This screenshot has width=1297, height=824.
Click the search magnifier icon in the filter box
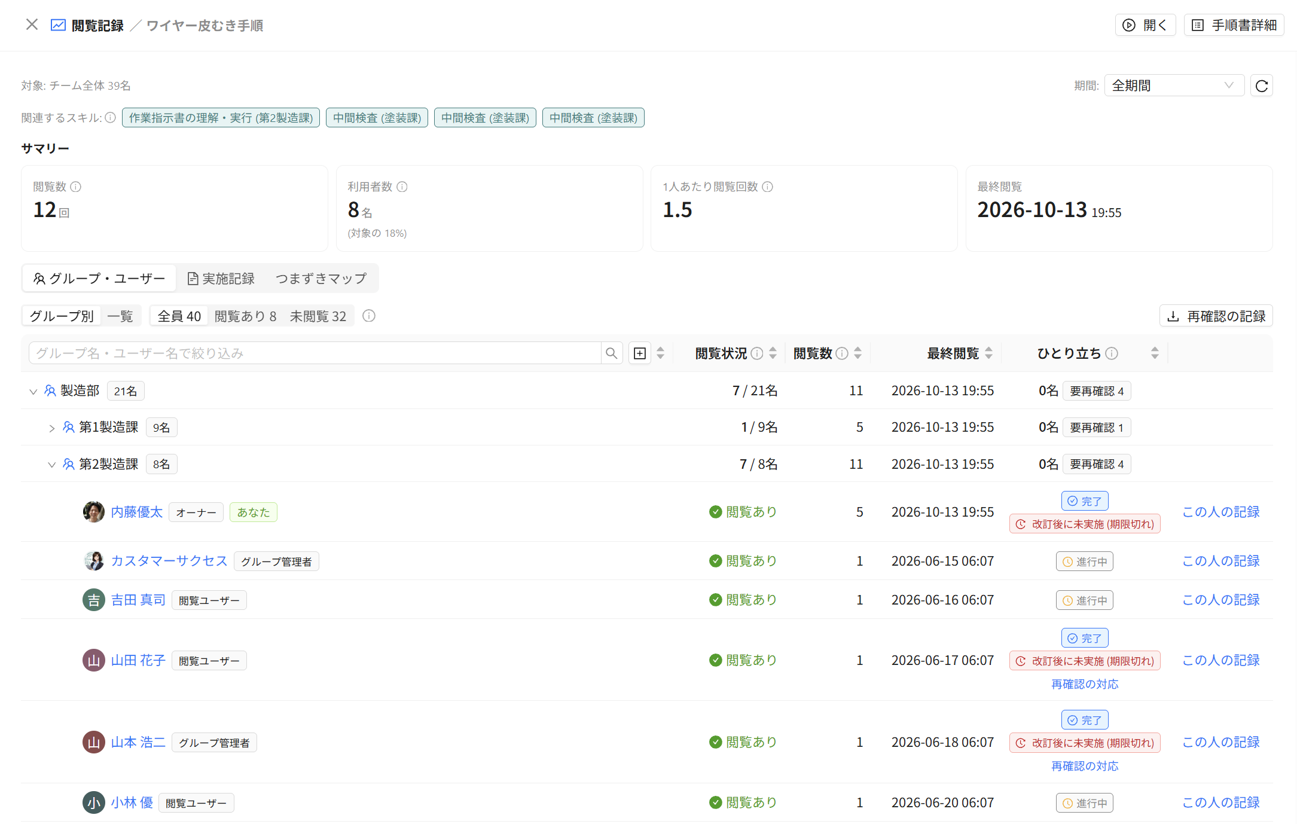(x=611, y=353)
